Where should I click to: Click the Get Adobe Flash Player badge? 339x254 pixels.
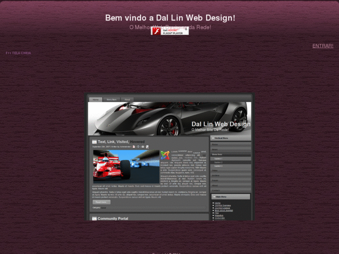[x=170, y=31]
